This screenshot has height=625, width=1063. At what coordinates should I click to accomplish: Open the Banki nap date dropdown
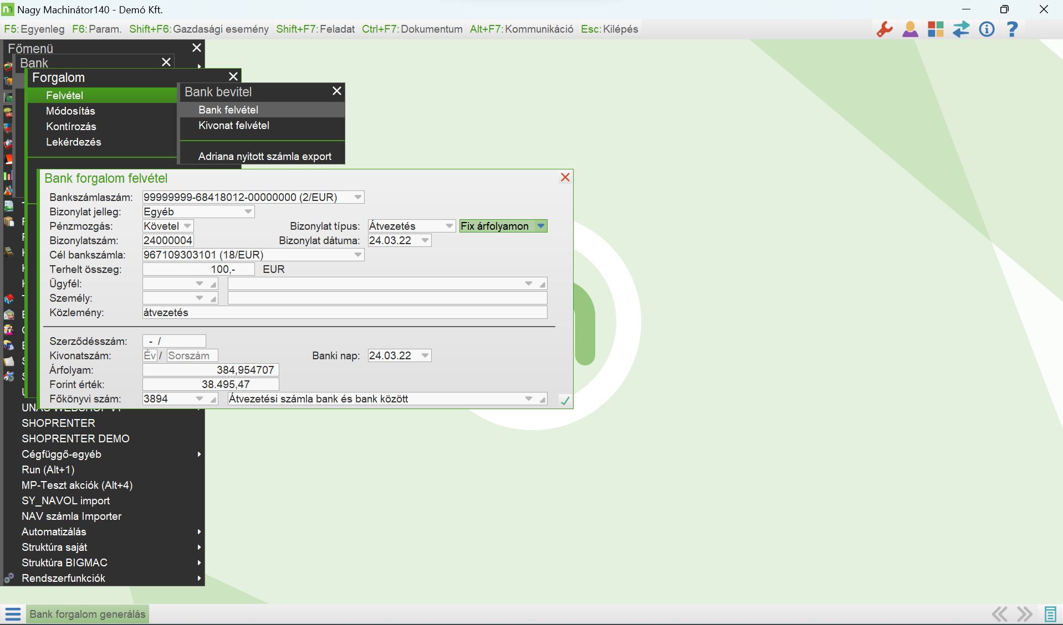[x=425, y=355]
